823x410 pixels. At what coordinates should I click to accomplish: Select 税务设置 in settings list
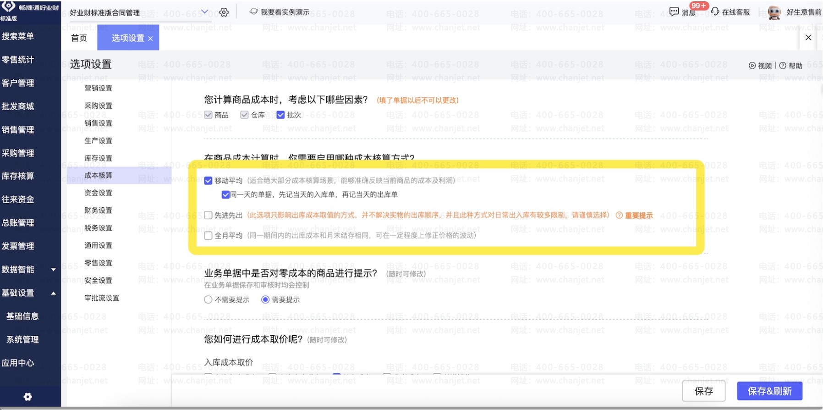coord(98,228)
